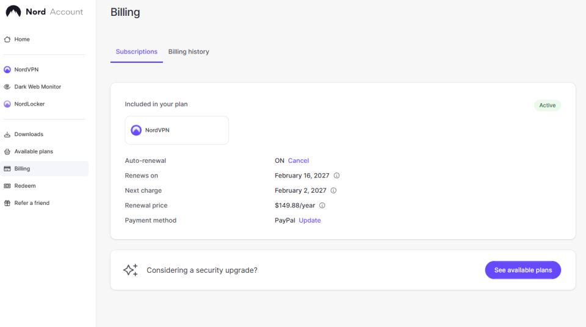
Task: Click the 'Renews on' label
Action: pyautogui.click(x=141, y=176)
